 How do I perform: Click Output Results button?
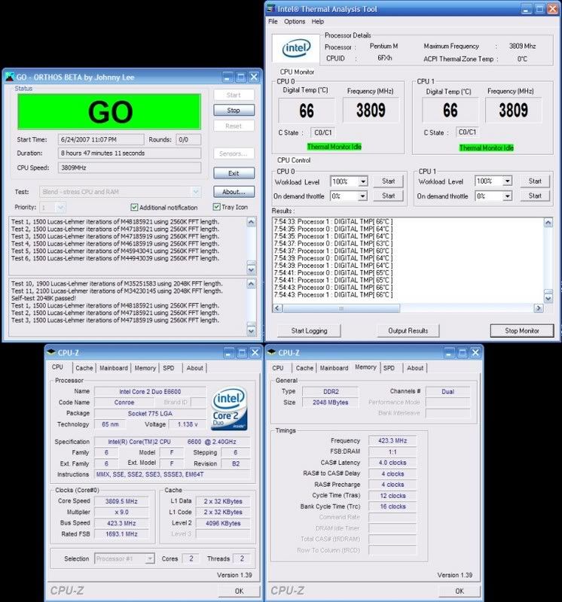coord(408,330)
